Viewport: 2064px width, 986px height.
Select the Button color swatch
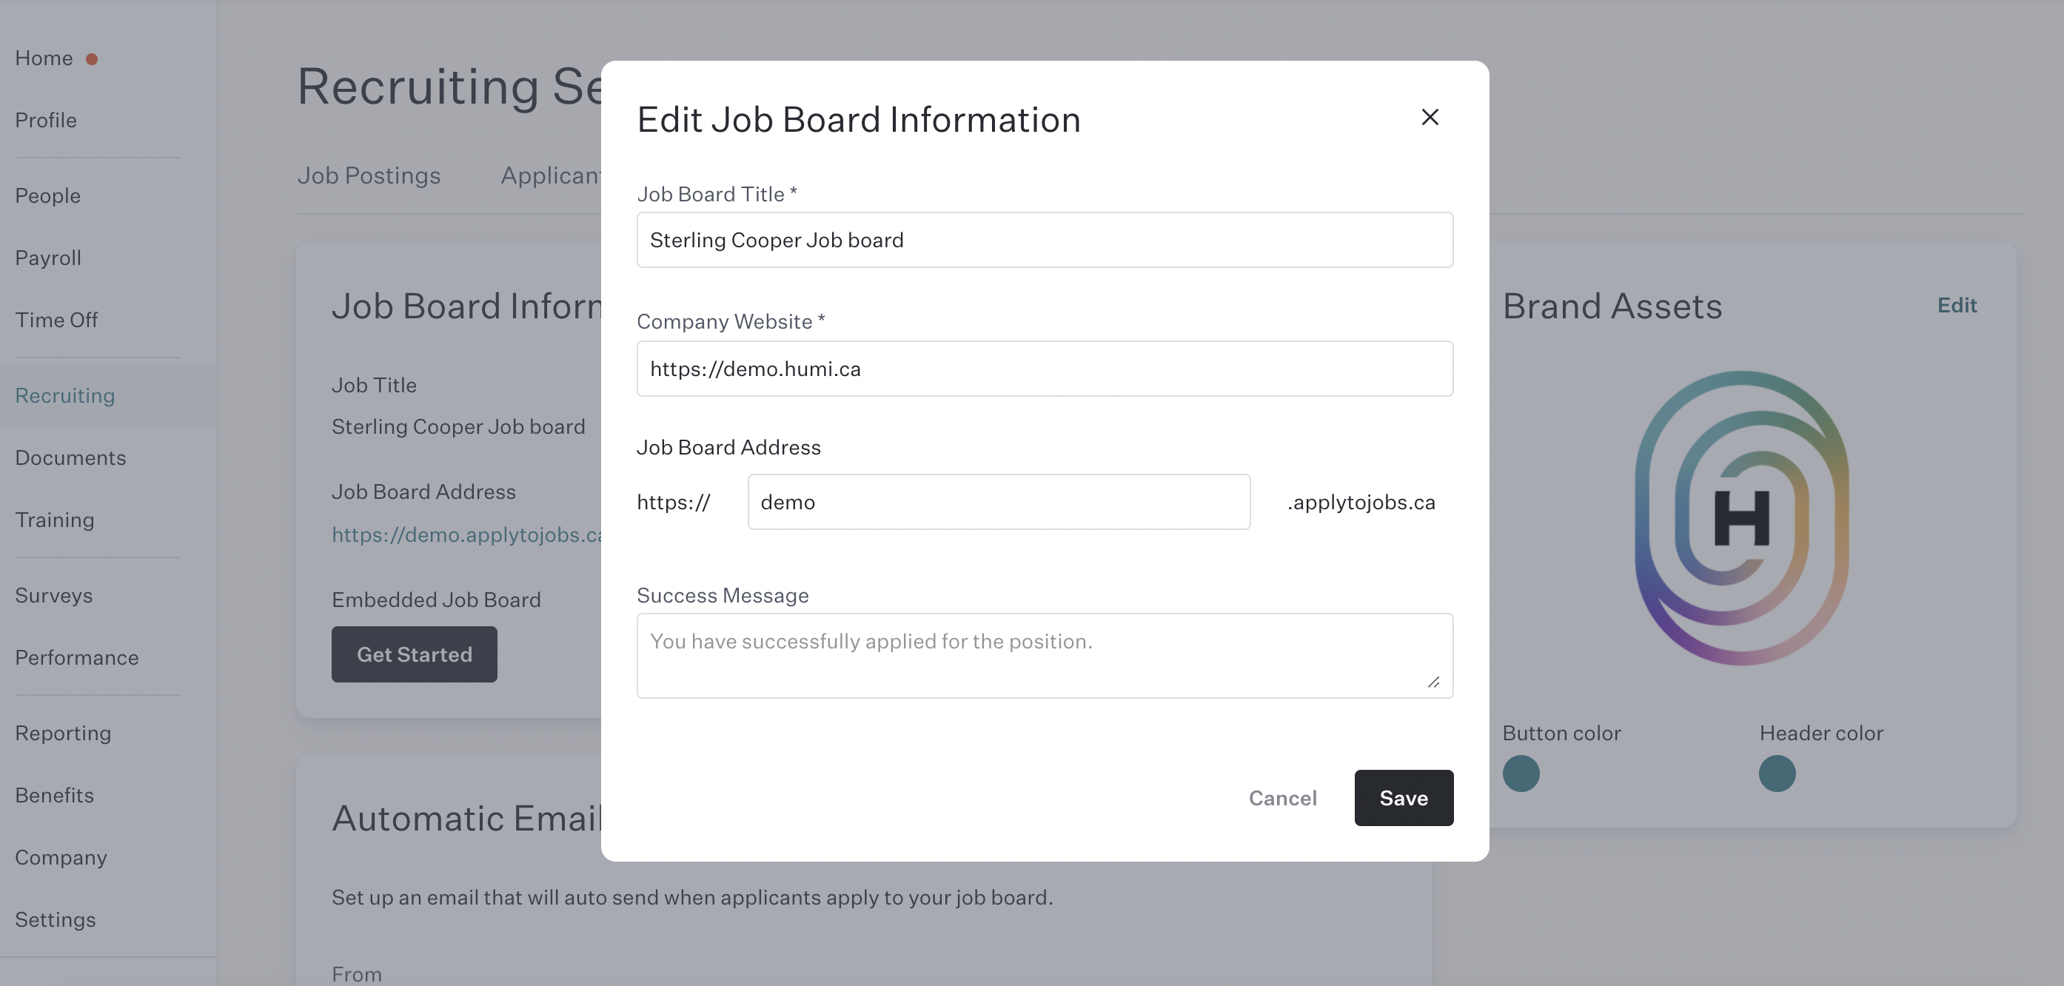coord(1521,774)
